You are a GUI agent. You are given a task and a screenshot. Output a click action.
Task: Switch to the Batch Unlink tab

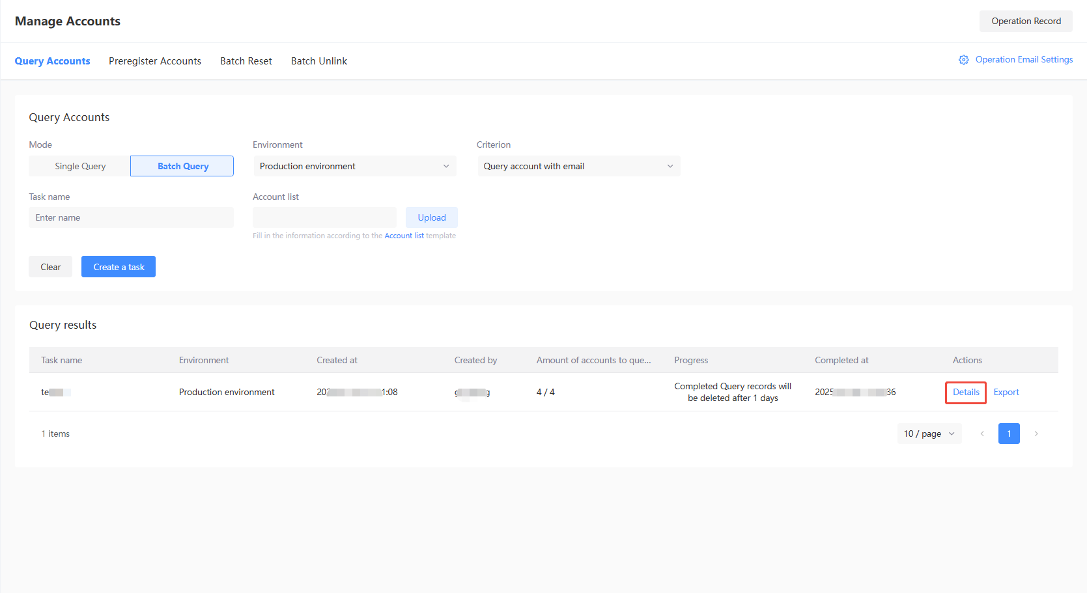point(318,61)
